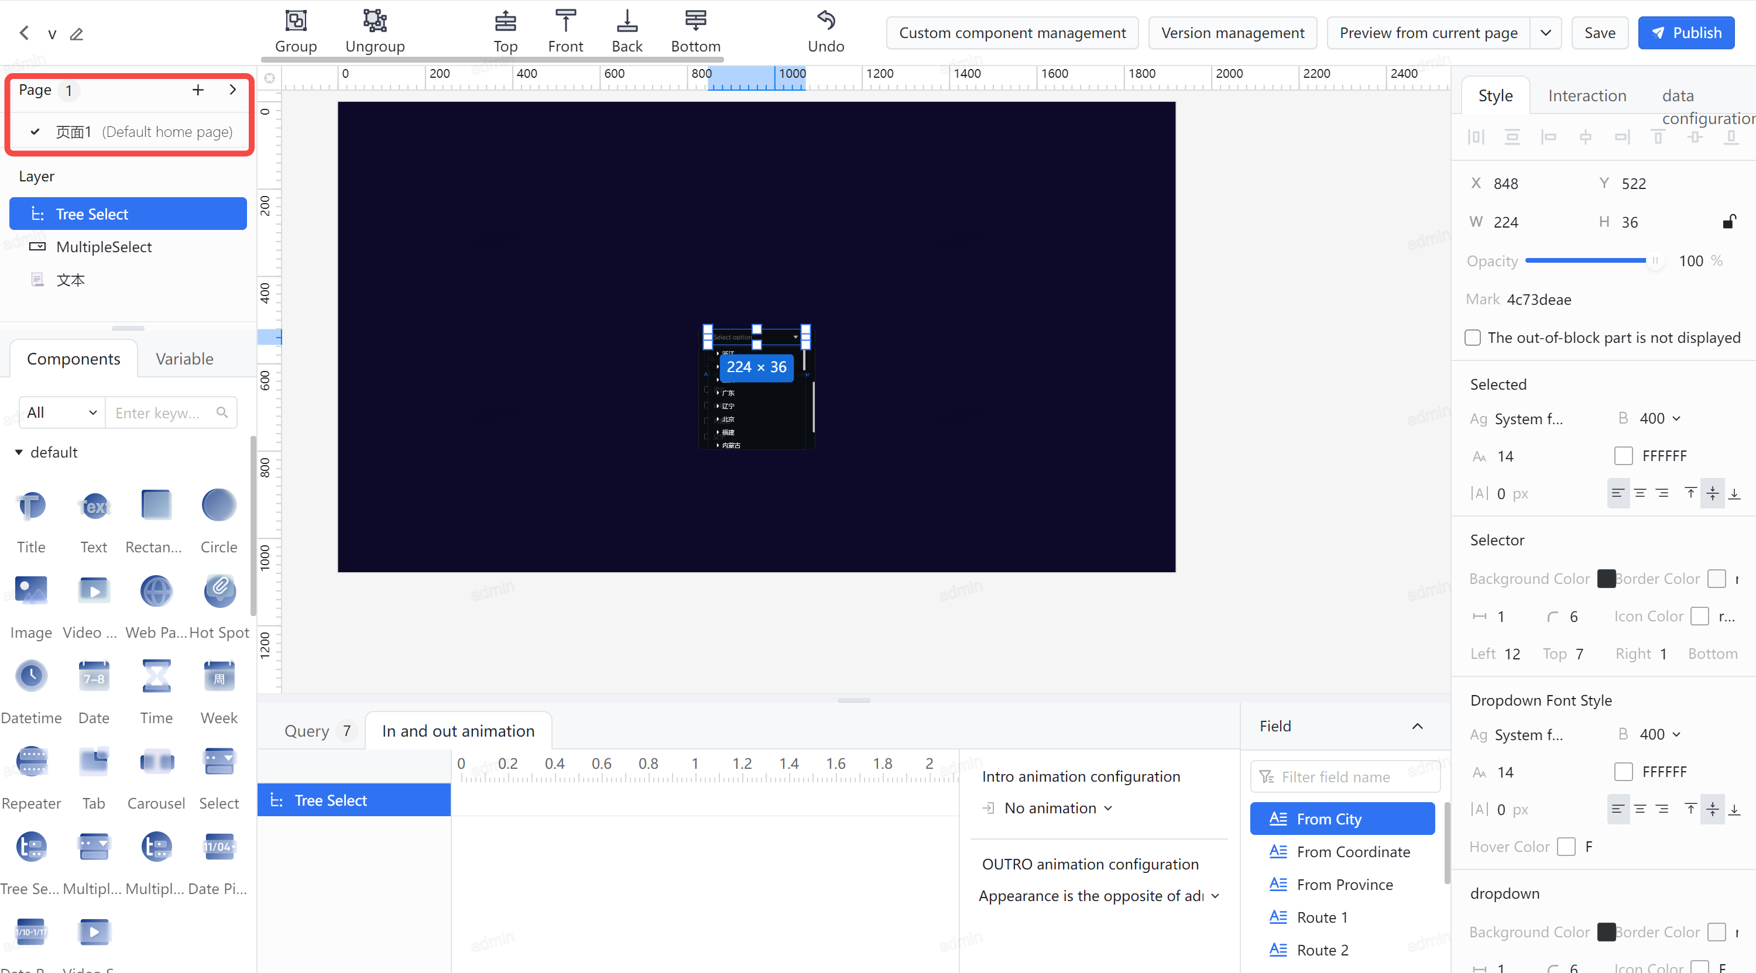Collapse the default component group
This screenshot has height=973, width=1756.
[x=19, y=452]
